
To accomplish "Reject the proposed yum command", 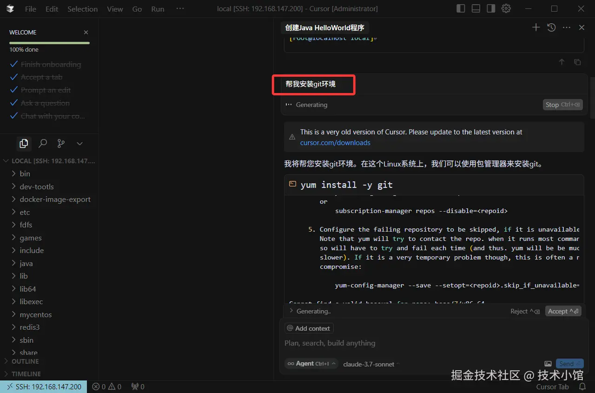I will [x=525, y=311].
